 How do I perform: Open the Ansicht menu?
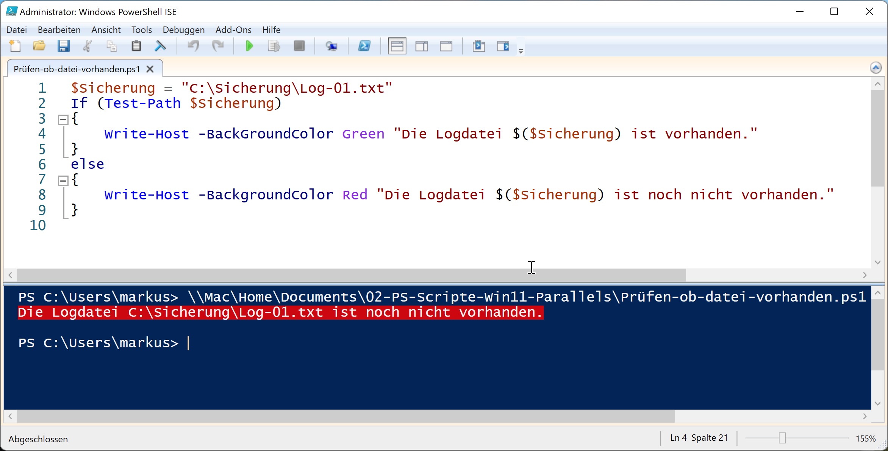[x=106, y=30]
